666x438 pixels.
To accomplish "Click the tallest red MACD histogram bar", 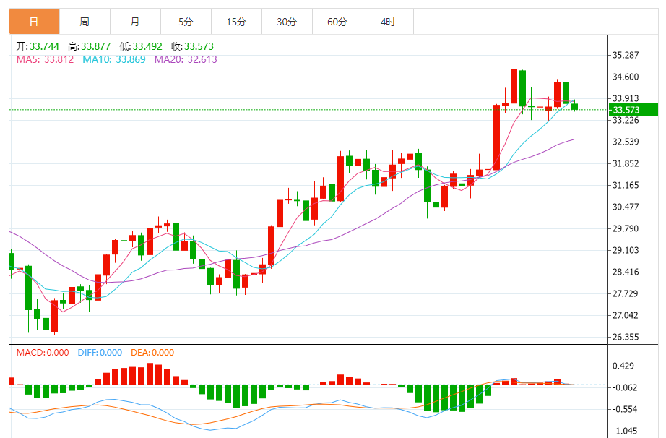I will [x=150, y=374].
